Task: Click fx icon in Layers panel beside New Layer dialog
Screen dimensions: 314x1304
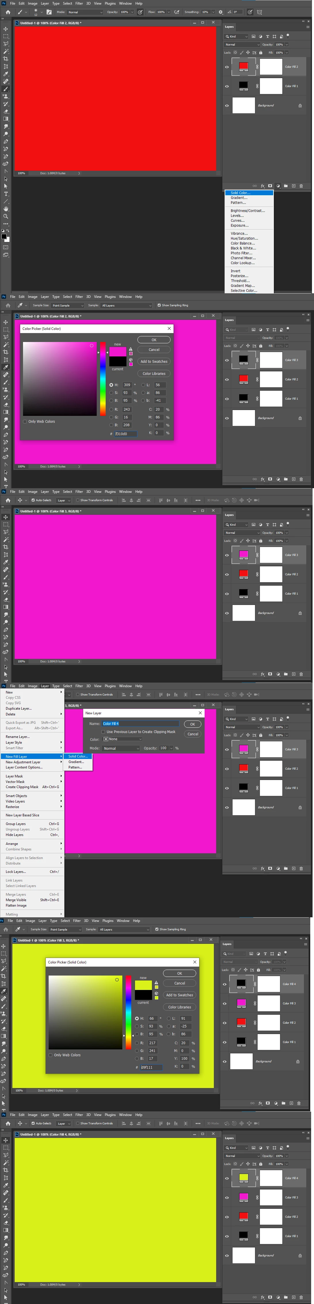Action: coord(262,868)
